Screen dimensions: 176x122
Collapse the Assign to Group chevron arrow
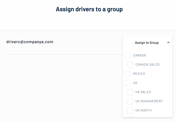[x=168, y=43]
